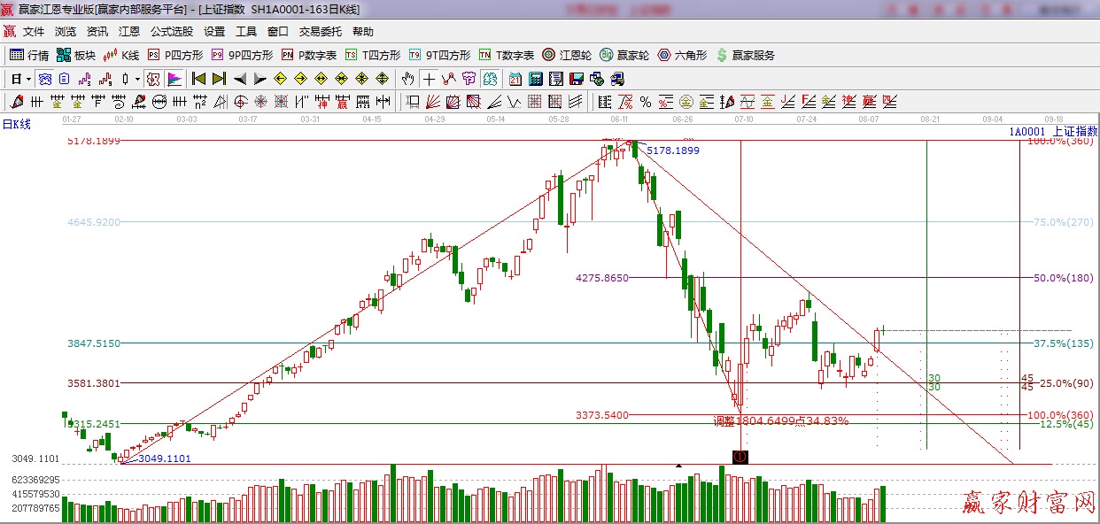Click the 日K线 label on chart
Viewport: 1100px width, 524px height.
(x=16, y=125)
